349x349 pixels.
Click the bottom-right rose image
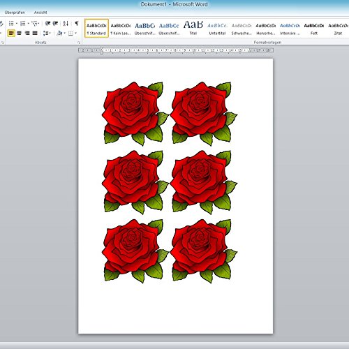(204, 251)
